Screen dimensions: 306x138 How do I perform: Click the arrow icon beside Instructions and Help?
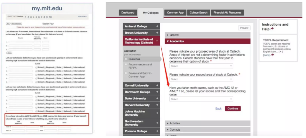[272, 29]
